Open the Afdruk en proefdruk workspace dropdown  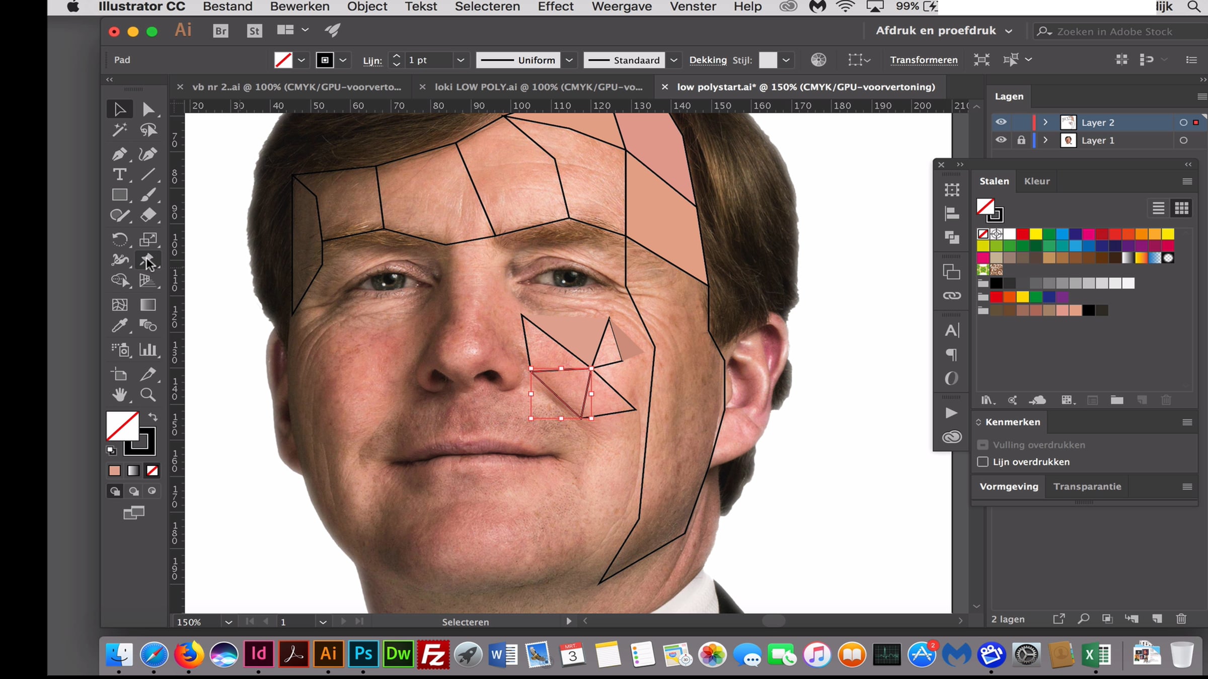[944, 31]
